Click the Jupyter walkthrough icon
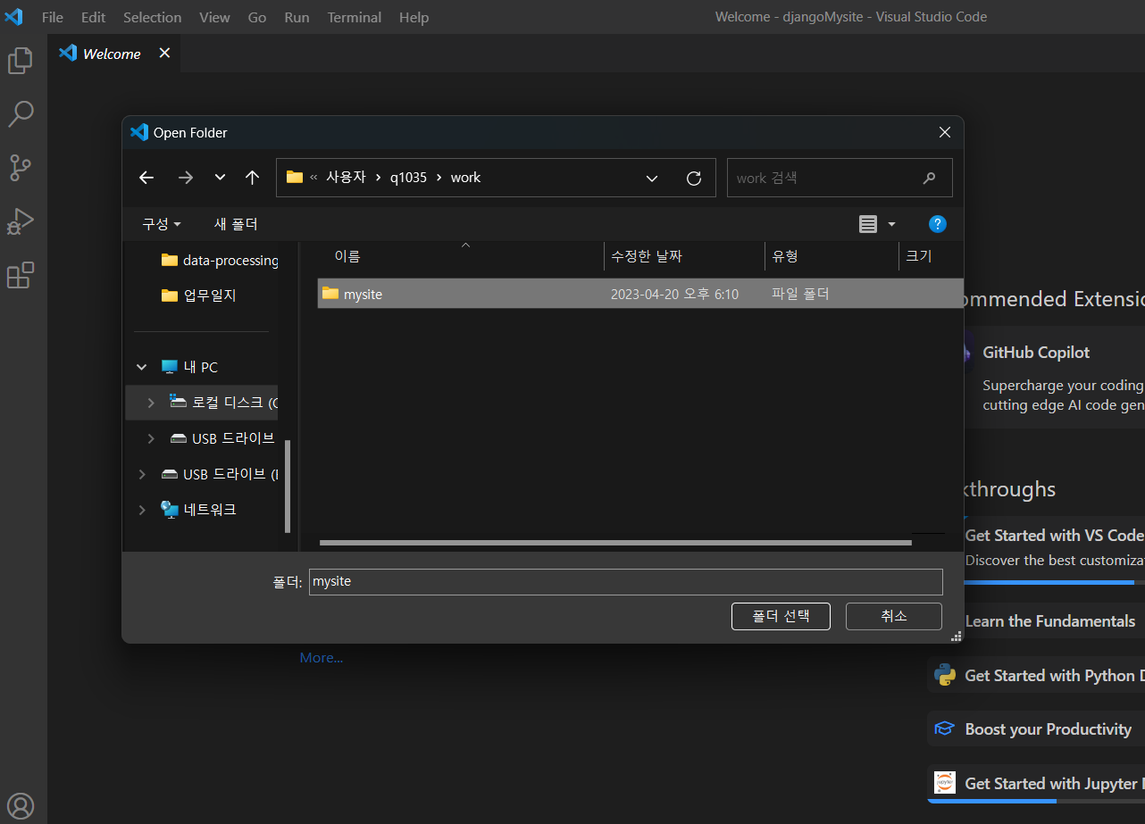Screen dimensions: 1145x824 (x=945, y=783)
